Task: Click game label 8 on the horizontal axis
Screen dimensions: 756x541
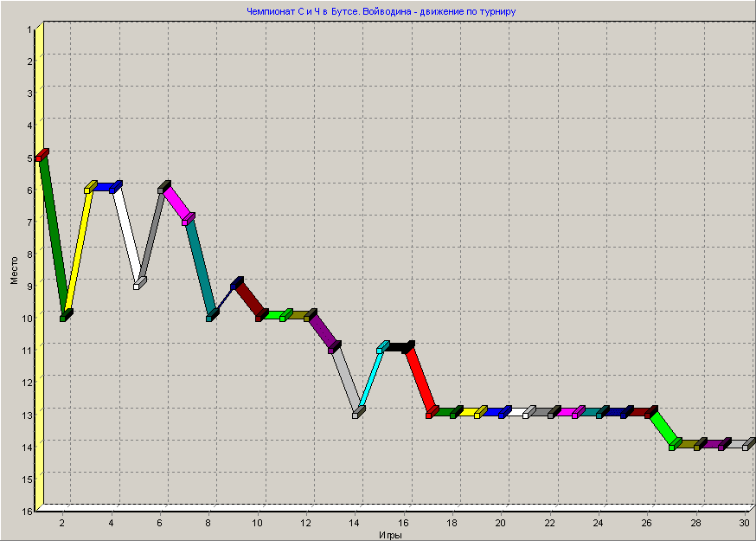Action: (x=208, y=523)
